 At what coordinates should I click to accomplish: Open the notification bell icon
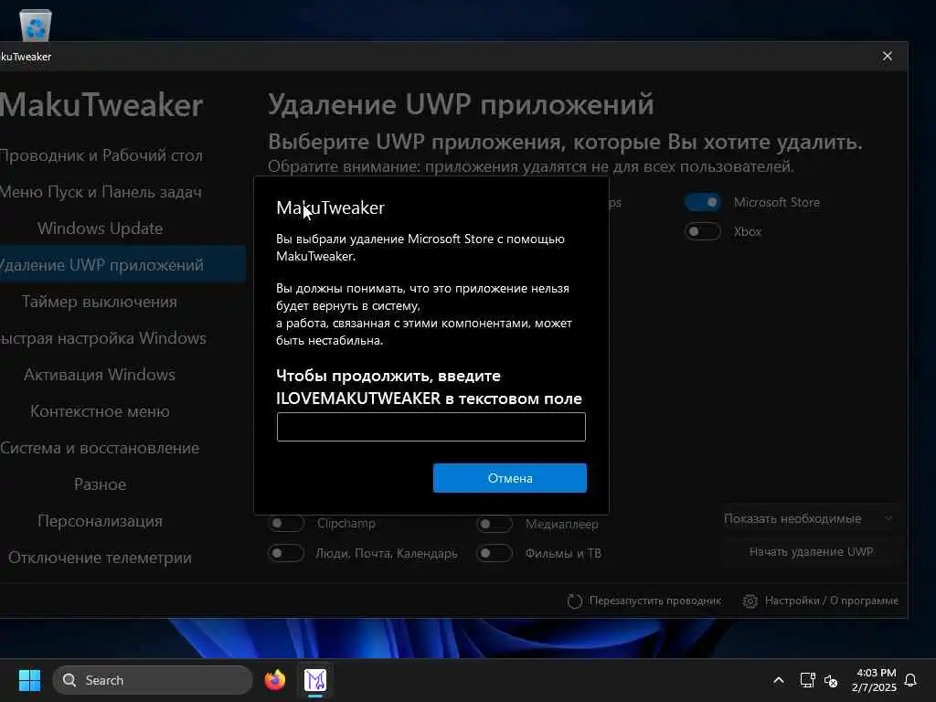coord(911,680)
